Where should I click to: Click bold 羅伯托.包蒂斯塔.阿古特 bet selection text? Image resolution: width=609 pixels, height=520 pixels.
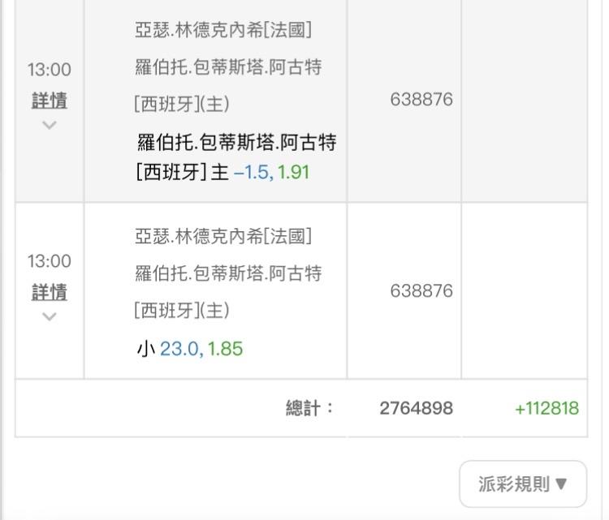tap(236, 142)
